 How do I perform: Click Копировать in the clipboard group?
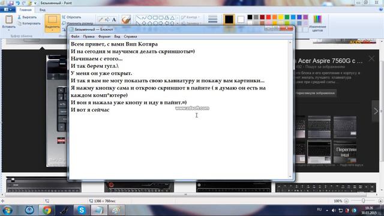(x=29, y=23)
